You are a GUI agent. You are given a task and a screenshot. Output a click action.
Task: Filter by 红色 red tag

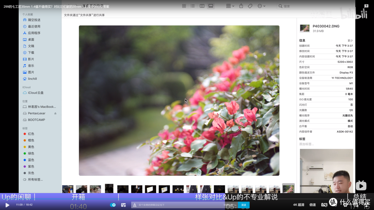tap(29, 134)
